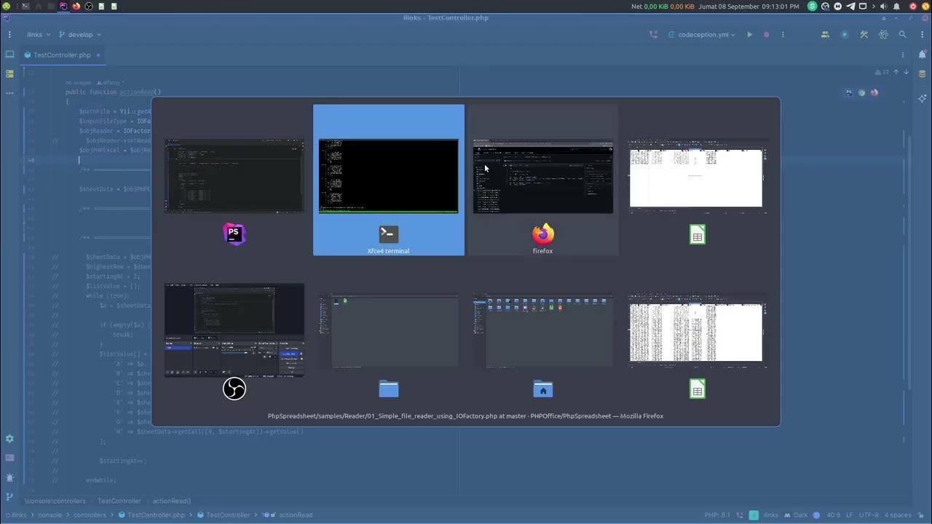Image resolution: width=932 pixels, height=524 pixels.
Task: Click the actionRead() structure breadcrumb
Action: [x=172, y=501]
